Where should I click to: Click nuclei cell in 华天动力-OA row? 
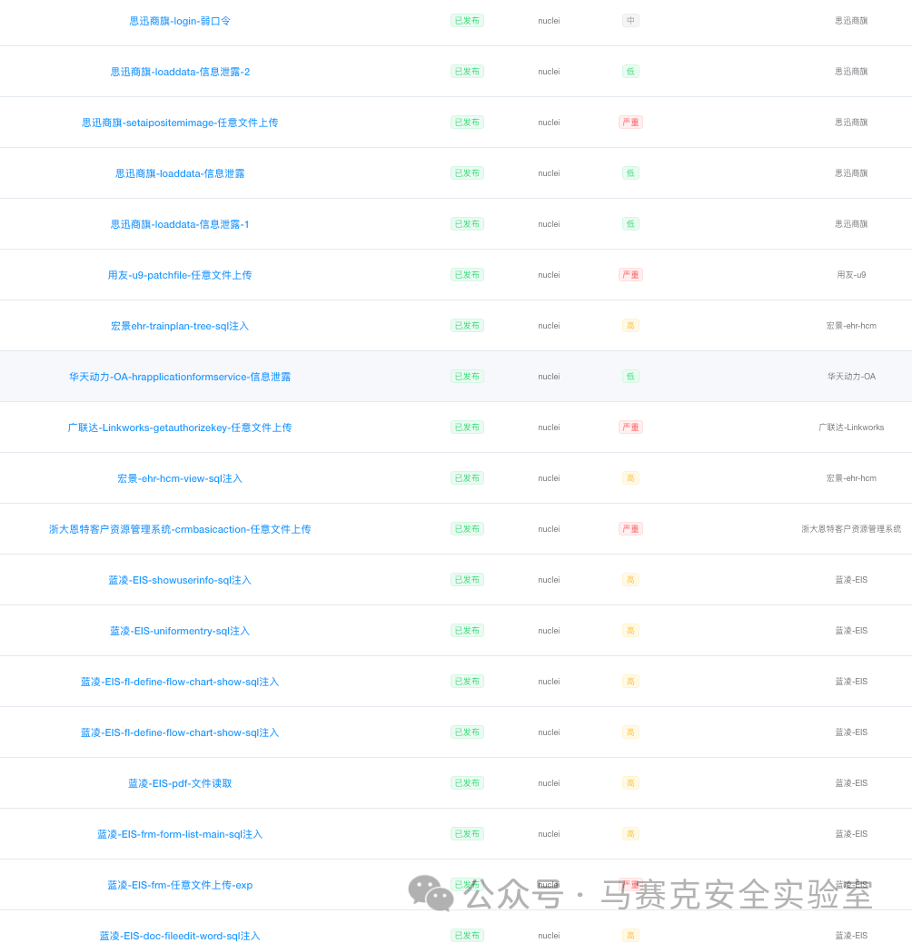(x=549, y=377)
